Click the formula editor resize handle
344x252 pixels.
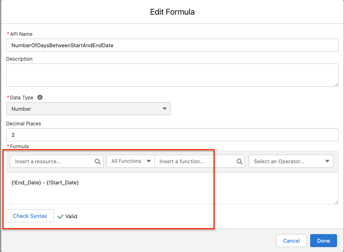tap(336, 202)
